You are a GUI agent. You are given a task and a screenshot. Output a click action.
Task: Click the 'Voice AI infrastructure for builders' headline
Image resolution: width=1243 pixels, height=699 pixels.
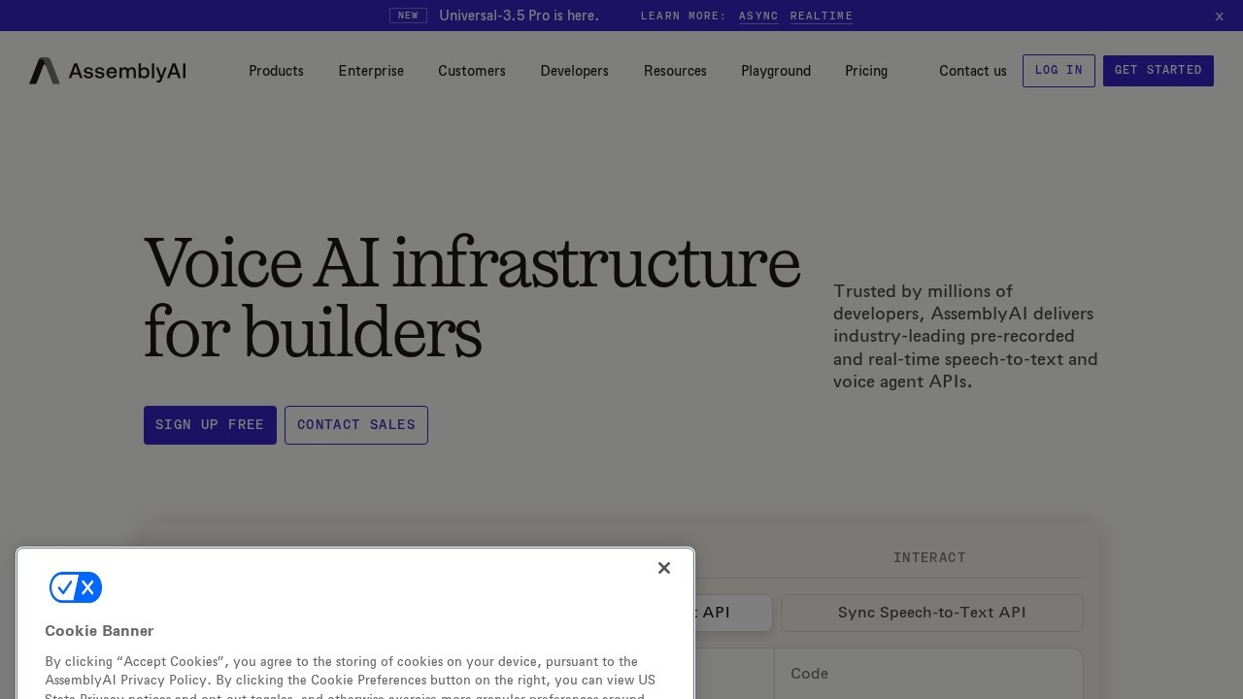[x=472, y=298]
